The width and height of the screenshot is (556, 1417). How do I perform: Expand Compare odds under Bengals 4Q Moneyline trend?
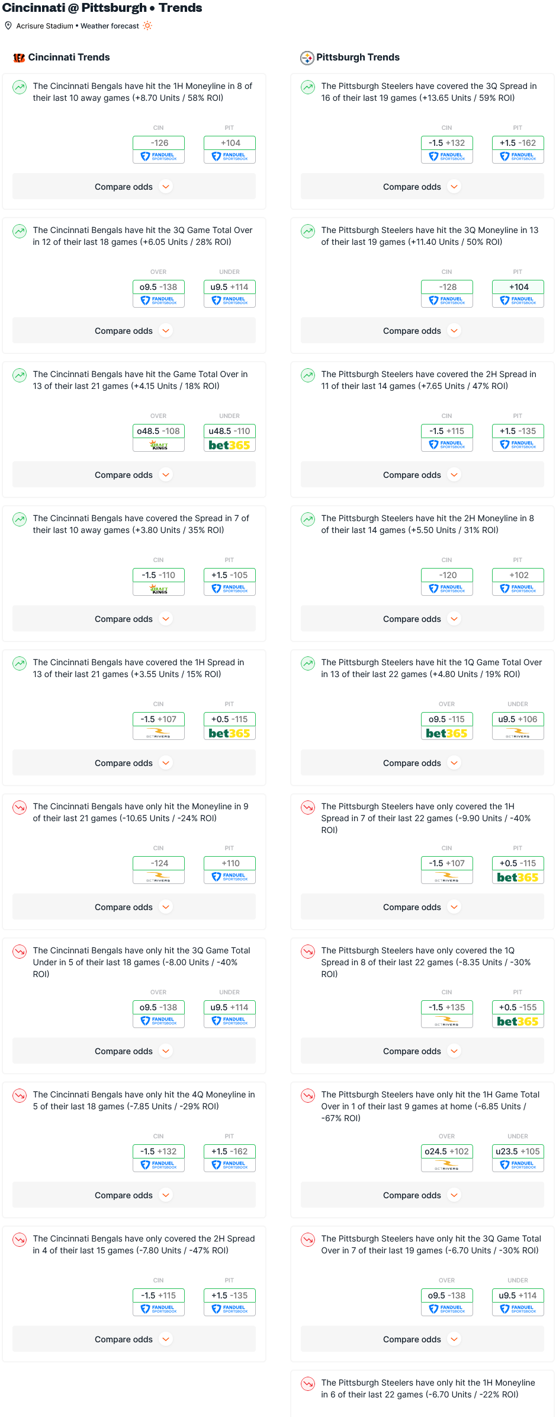[134, 1195]
